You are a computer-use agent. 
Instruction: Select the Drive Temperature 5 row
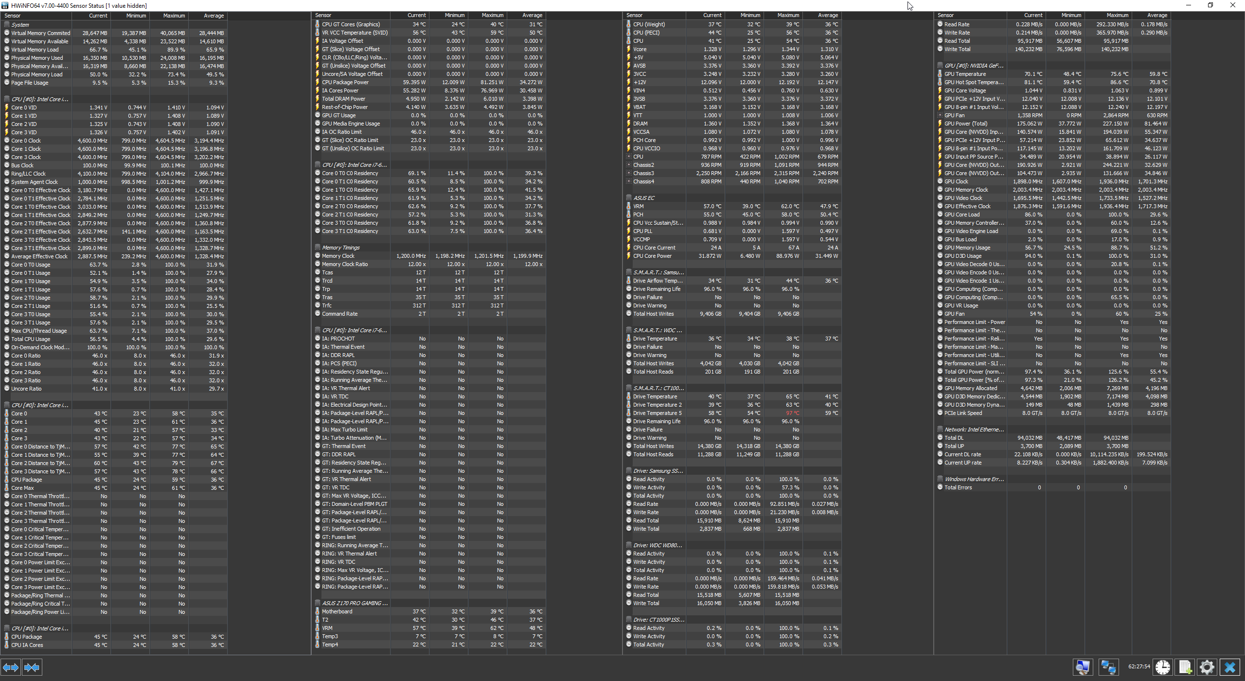point(657,413)
